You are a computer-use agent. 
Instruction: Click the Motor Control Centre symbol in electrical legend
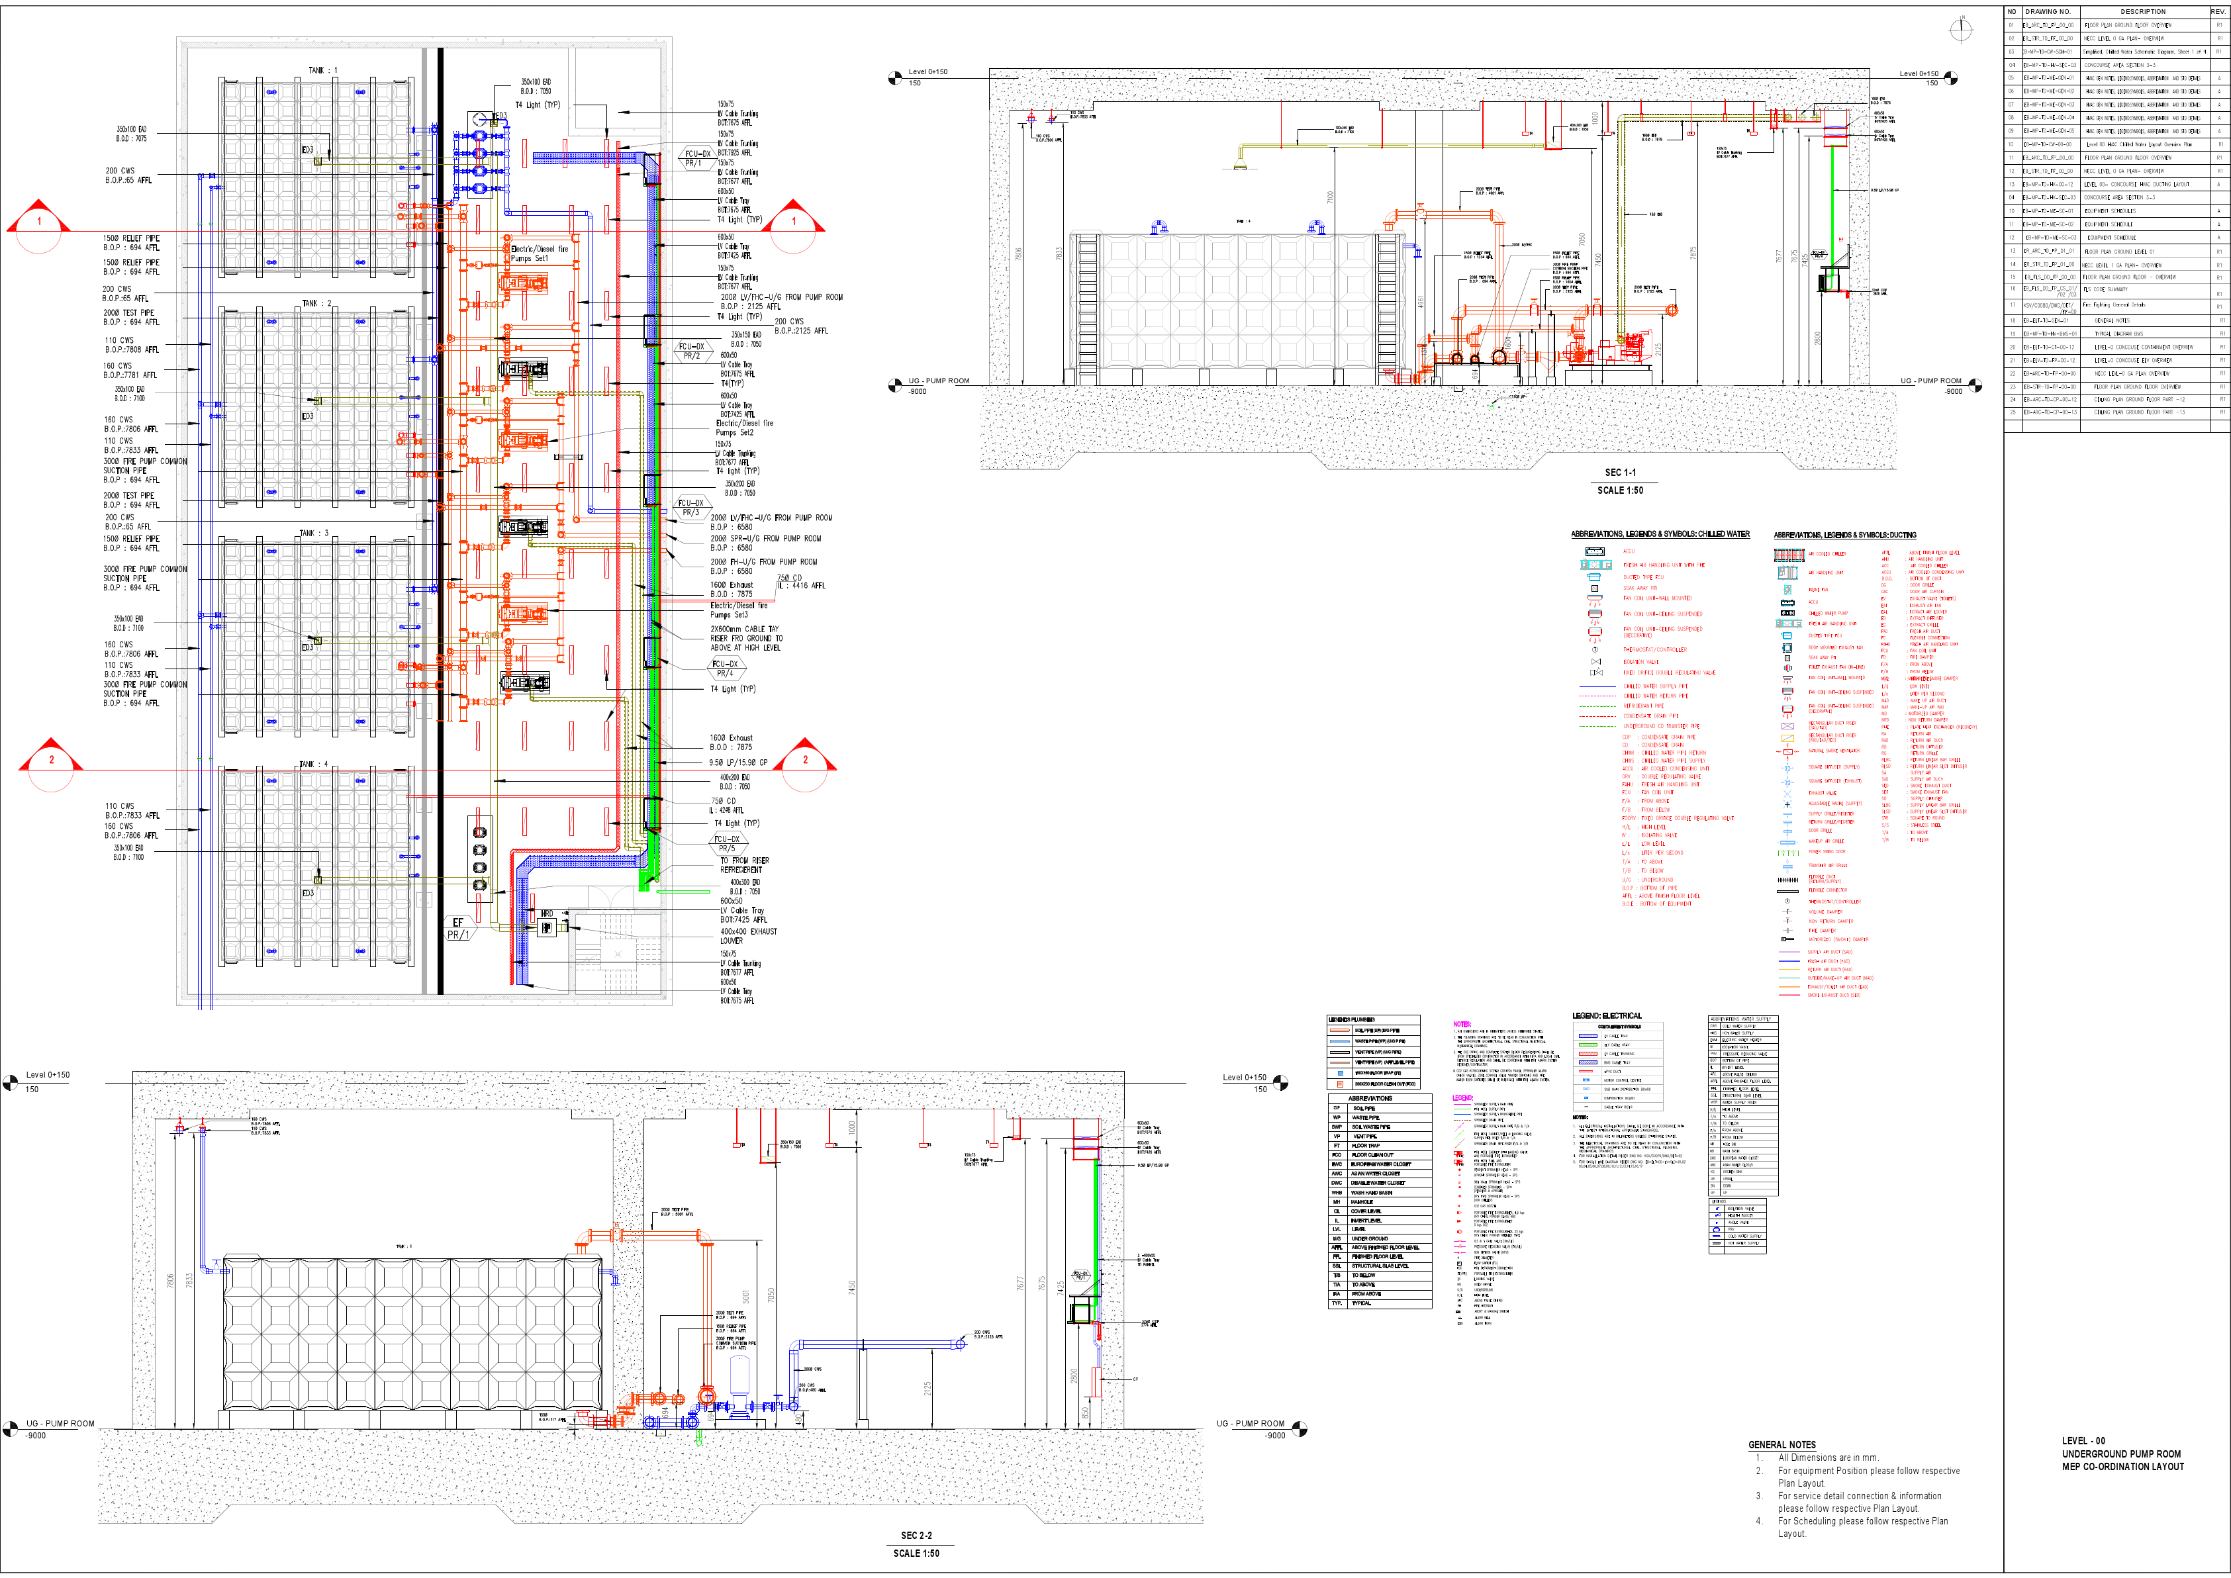(x=1588, y=1080)
